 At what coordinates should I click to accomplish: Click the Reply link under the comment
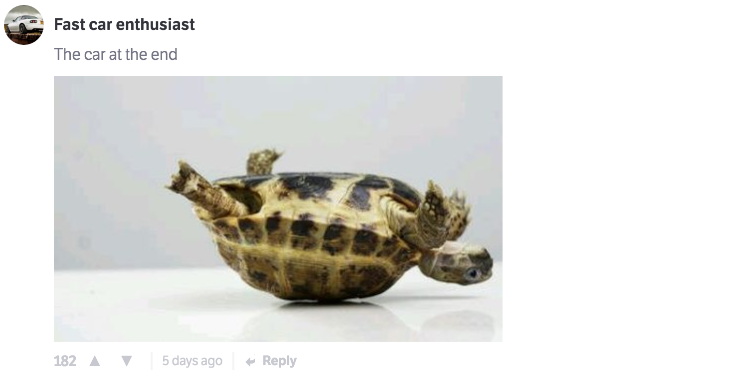(x=279, y=361)
